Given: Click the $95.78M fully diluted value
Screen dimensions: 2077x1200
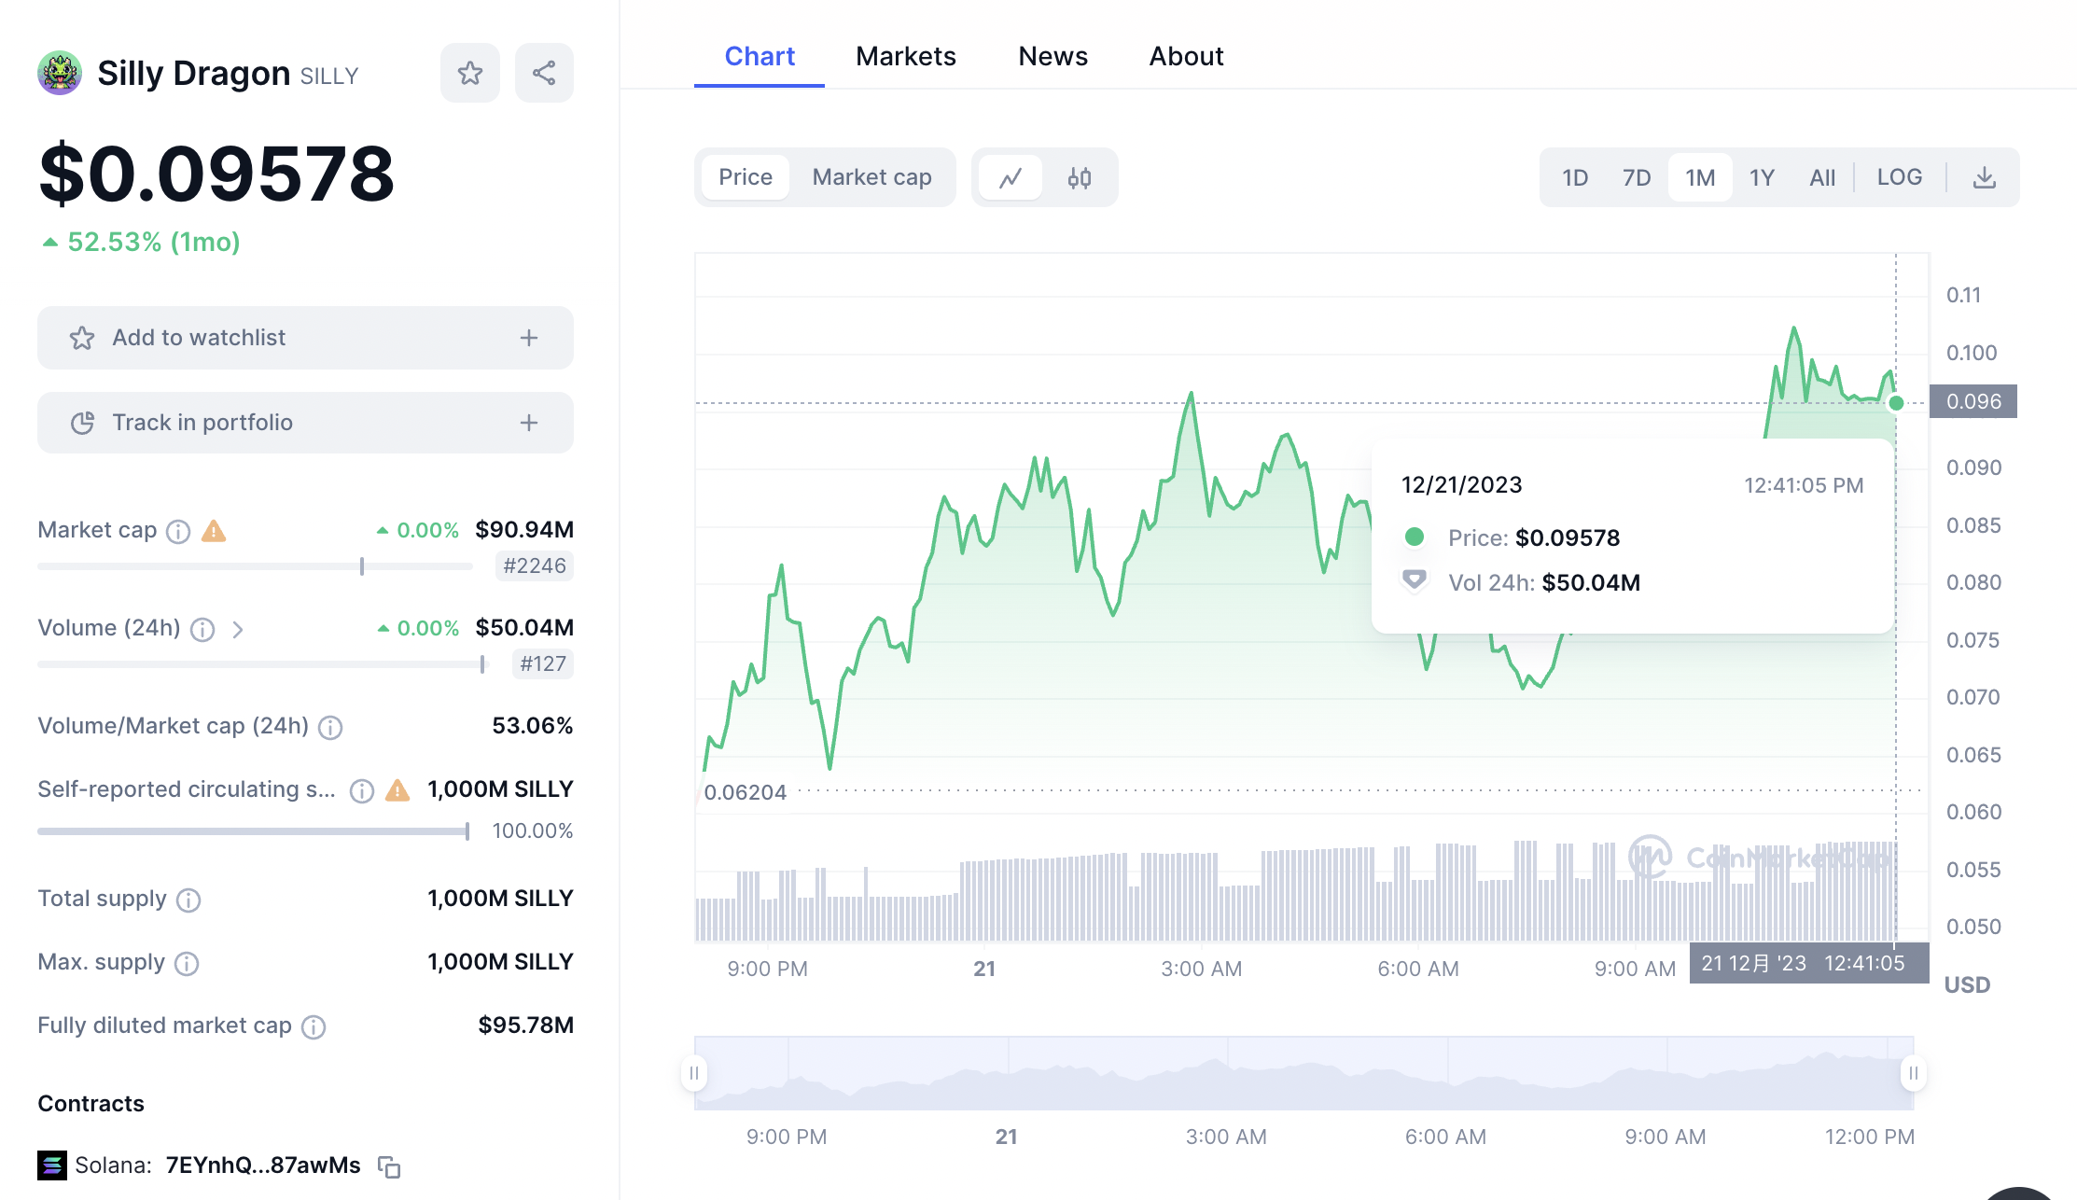Looking at the screenshot, I should click(x=525, y=1026).
